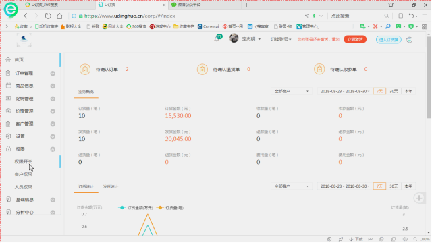Click the order amount 15,530.00 value
The image size is (432, 243).
tap(178, 116)
